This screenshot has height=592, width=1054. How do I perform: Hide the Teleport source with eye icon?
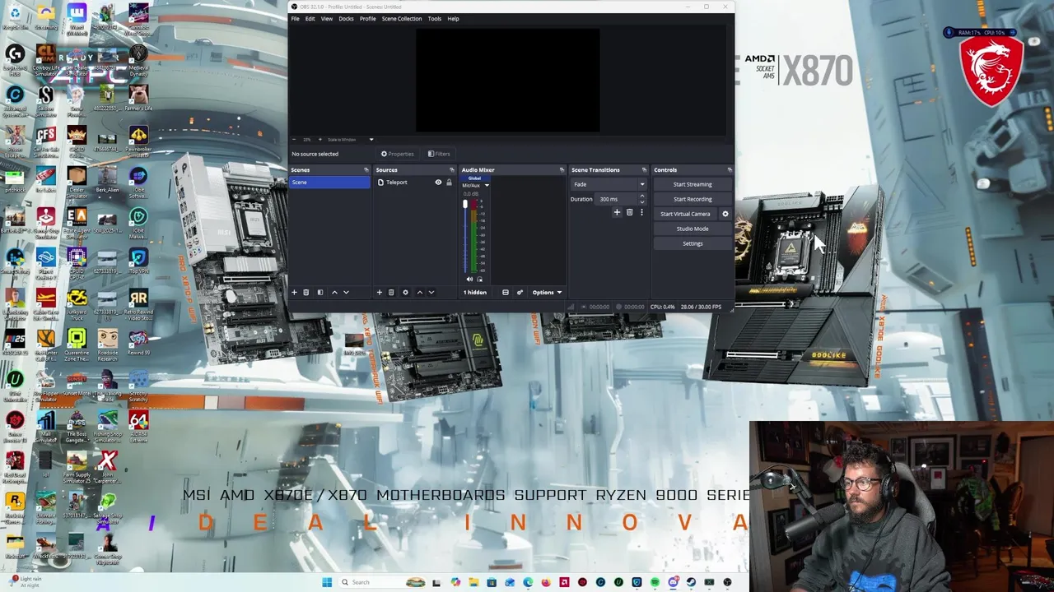(438, 183)
